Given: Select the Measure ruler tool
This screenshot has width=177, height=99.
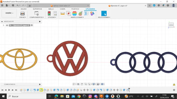Looking at the screenshot, I should tap(63, 13).
